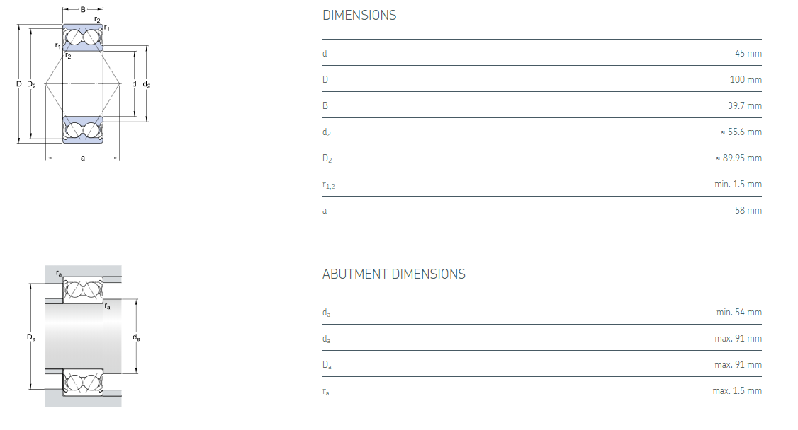Click the bearing cross-section dimension diagram
Screen dimensions: 798x430
(x=83, y=83)
